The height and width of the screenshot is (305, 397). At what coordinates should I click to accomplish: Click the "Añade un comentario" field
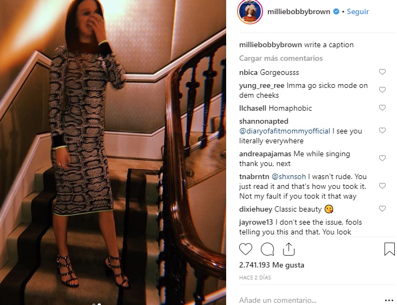pyautogui.click(x=304, y=300)
